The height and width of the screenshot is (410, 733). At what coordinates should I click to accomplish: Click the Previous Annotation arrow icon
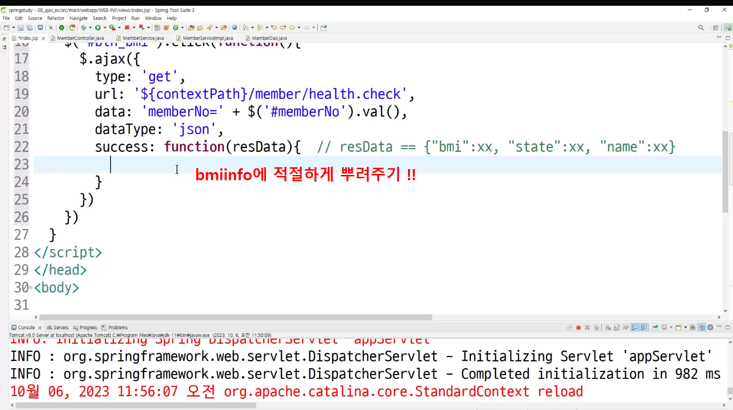[x=260, y=28]
